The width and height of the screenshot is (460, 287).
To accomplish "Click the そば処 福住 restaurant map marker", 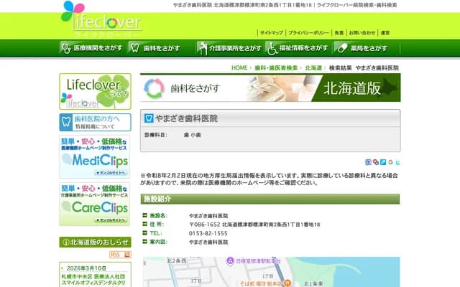I will click(287, 283).
